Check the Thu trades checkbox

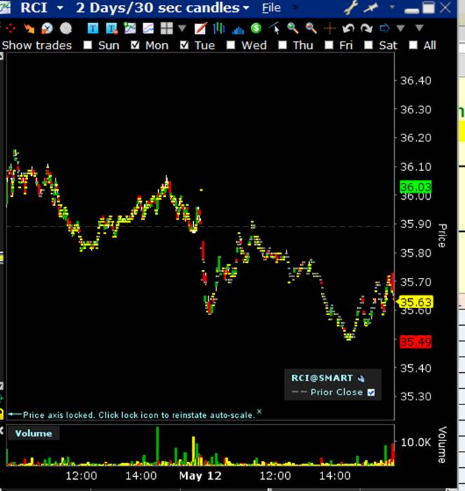click(x=282, y=45)
